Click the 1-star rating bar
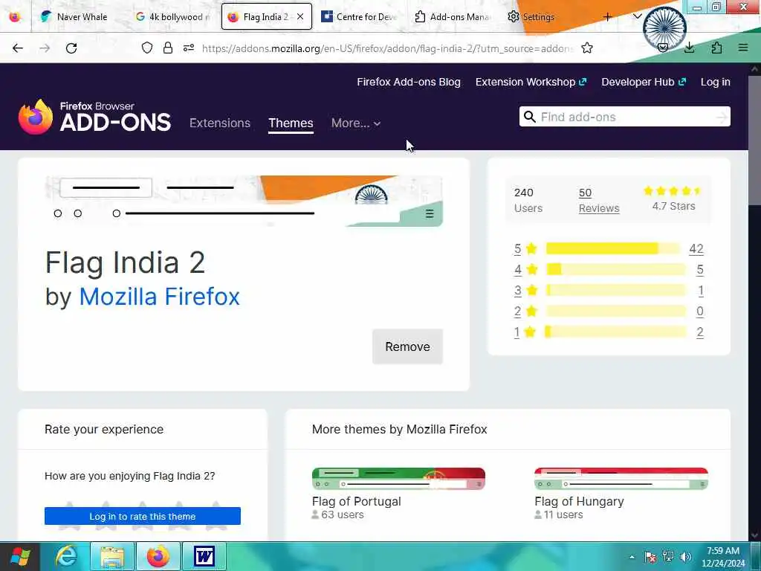761x571 pixels. click(x=615, y=332)
